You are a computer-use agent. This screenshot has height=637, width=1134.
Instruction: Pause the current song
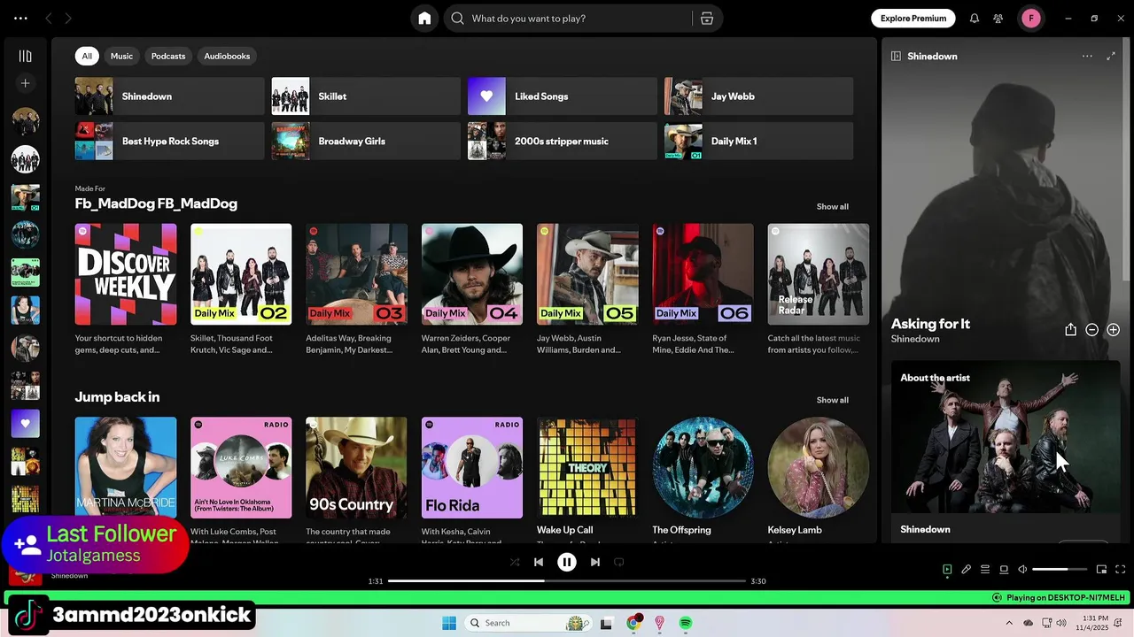(567, 562)
